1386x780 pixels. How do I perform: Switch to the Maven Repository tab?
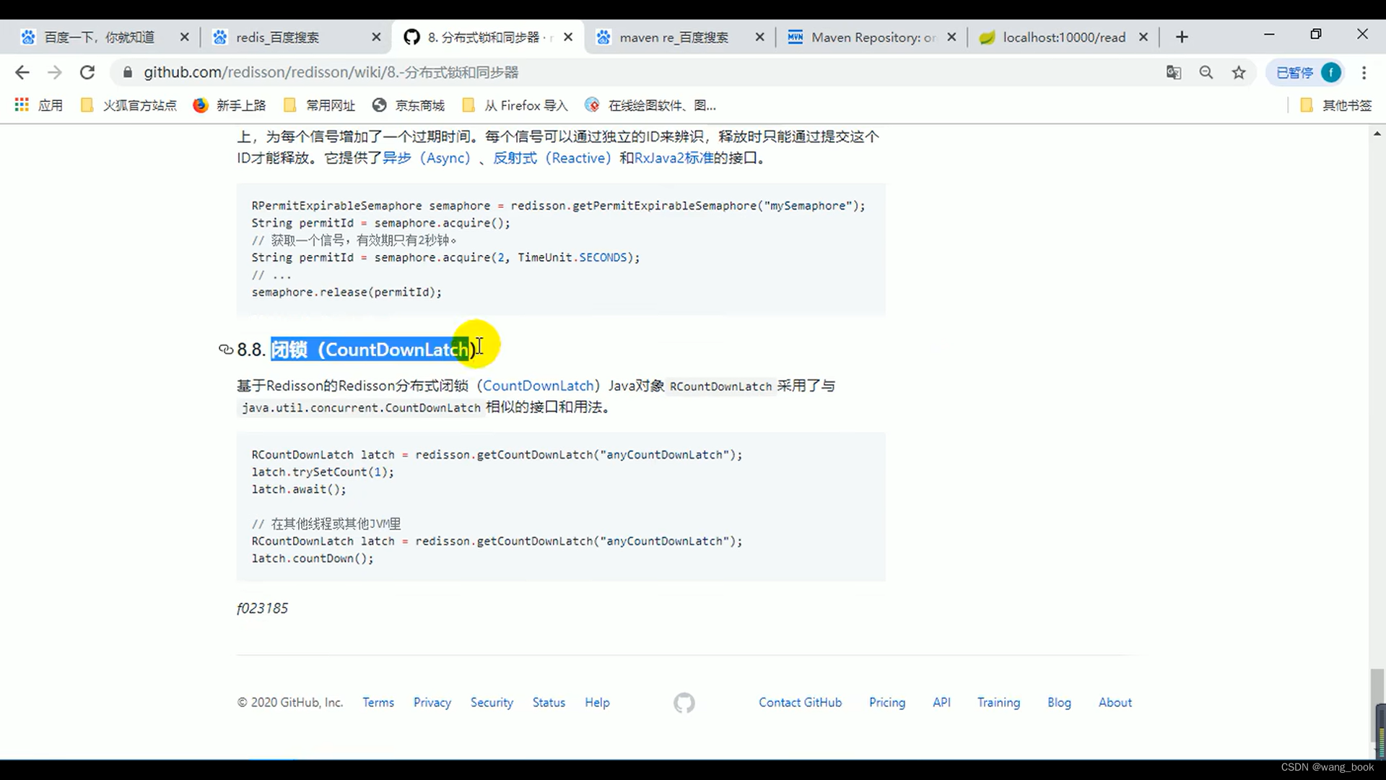(x=873, y=37)
